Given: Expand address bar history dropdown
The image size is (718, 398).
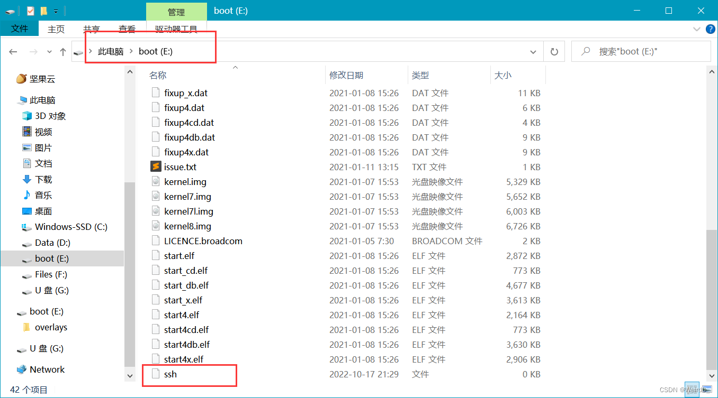Looking at the screenshot, I should pos(533,52).
